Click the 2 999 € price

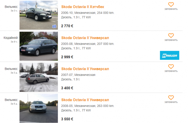pyautogui.click(x=67, y=57)
